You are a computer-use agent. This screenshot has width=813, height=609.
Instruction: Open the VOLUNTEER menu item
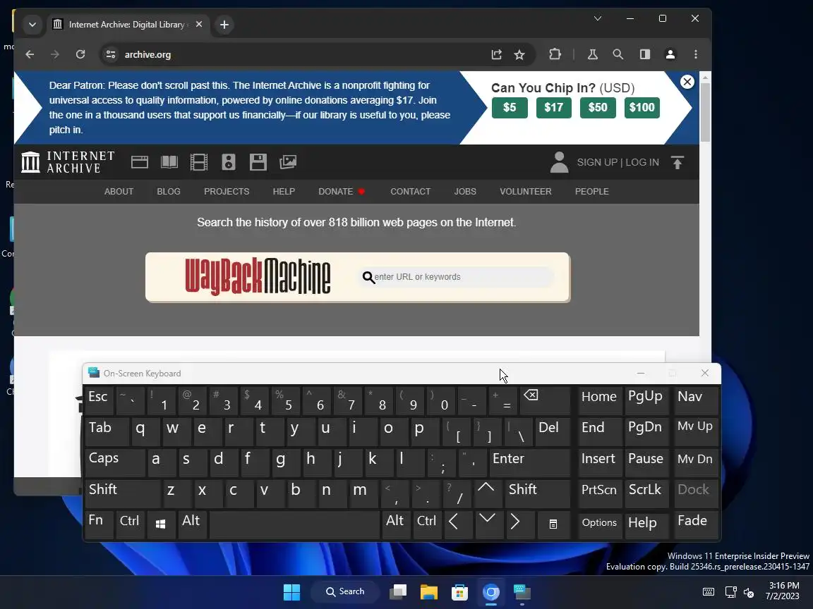point(525,192)
